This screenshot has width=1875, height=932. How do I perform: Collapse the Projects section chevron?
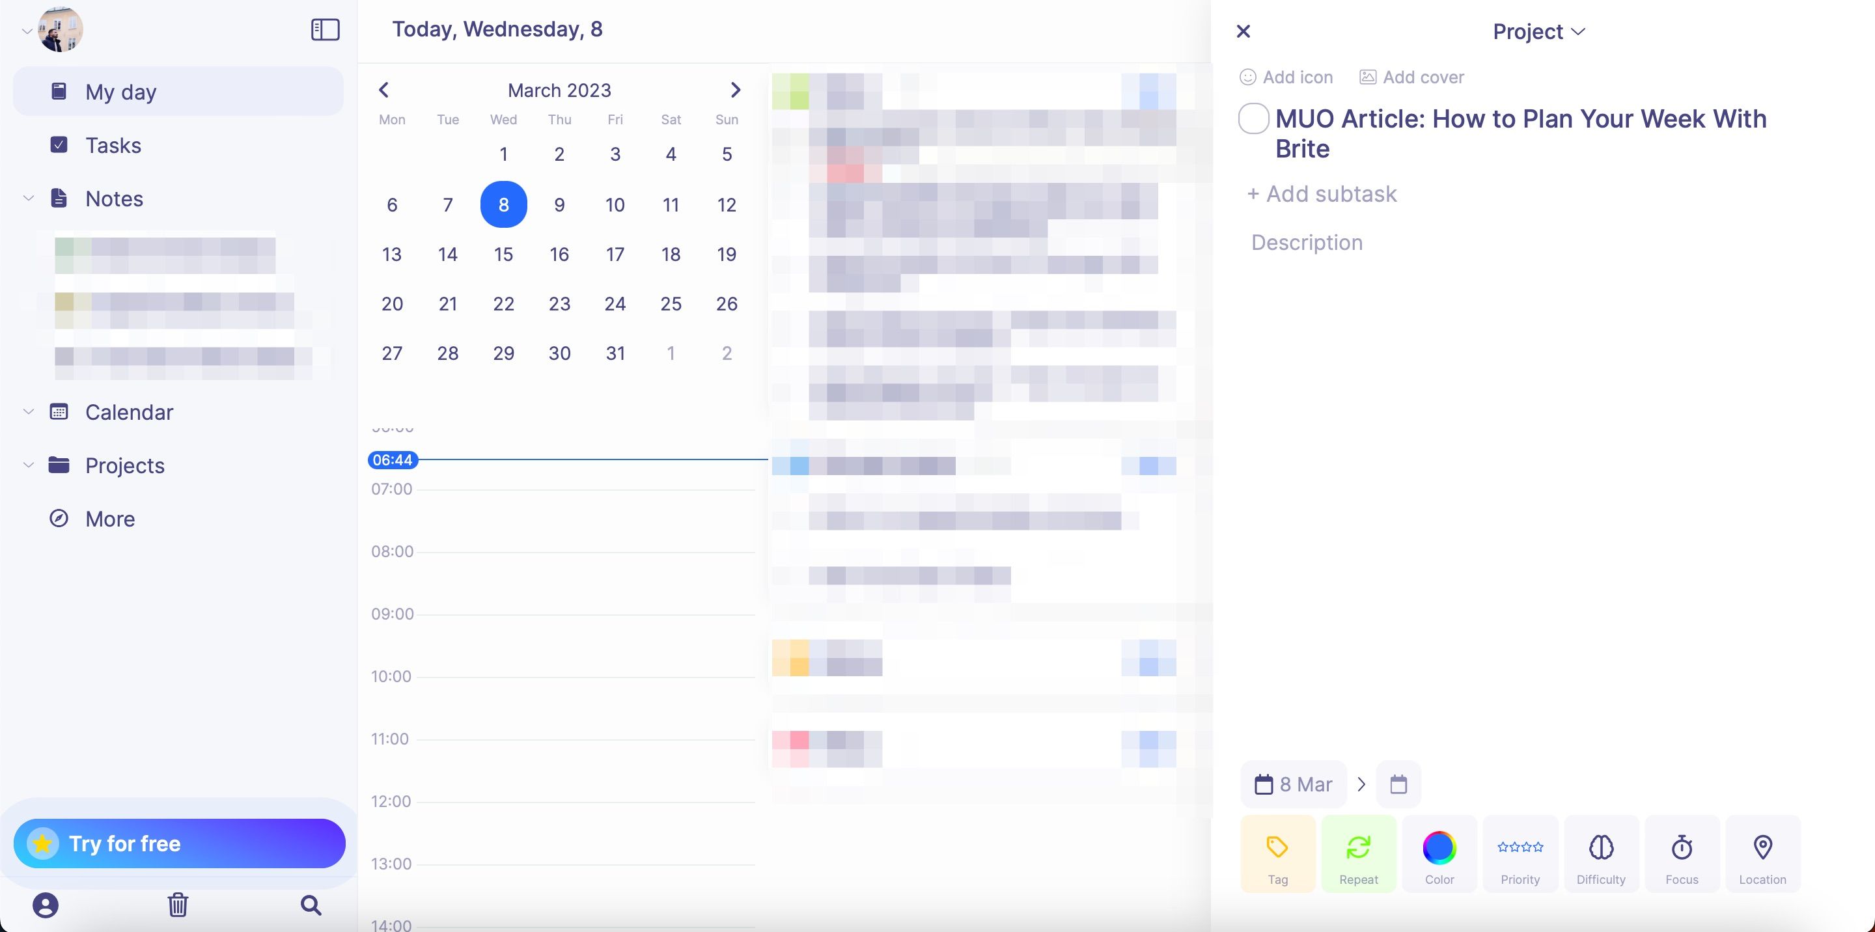coord(29,465)
